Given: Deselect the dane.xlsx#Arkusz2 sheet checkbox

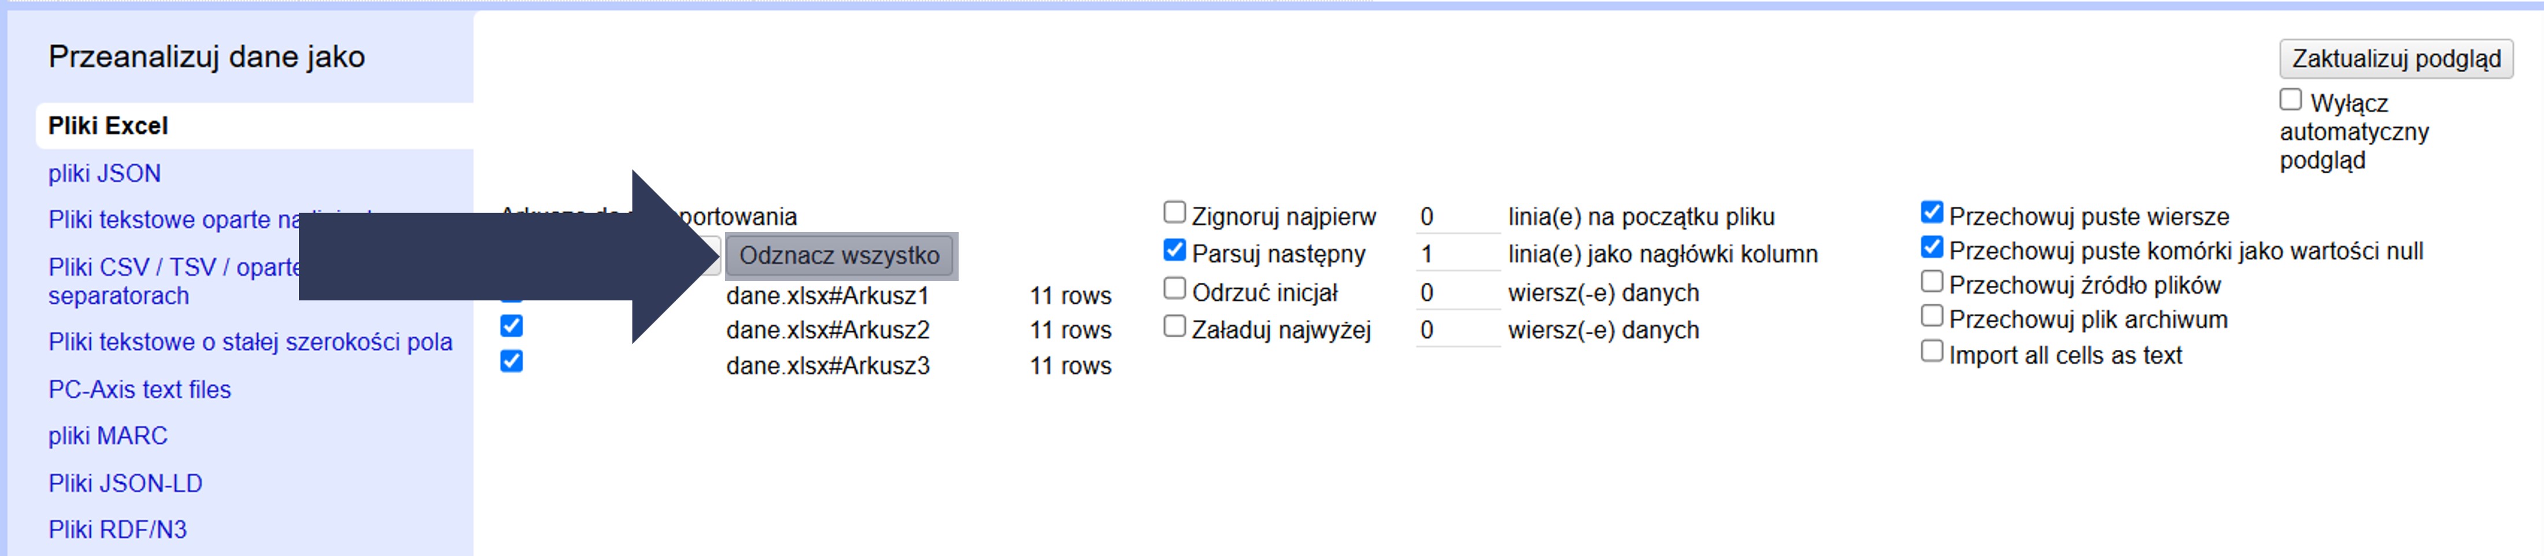Looking at the screenshot, I should [512, 326].
